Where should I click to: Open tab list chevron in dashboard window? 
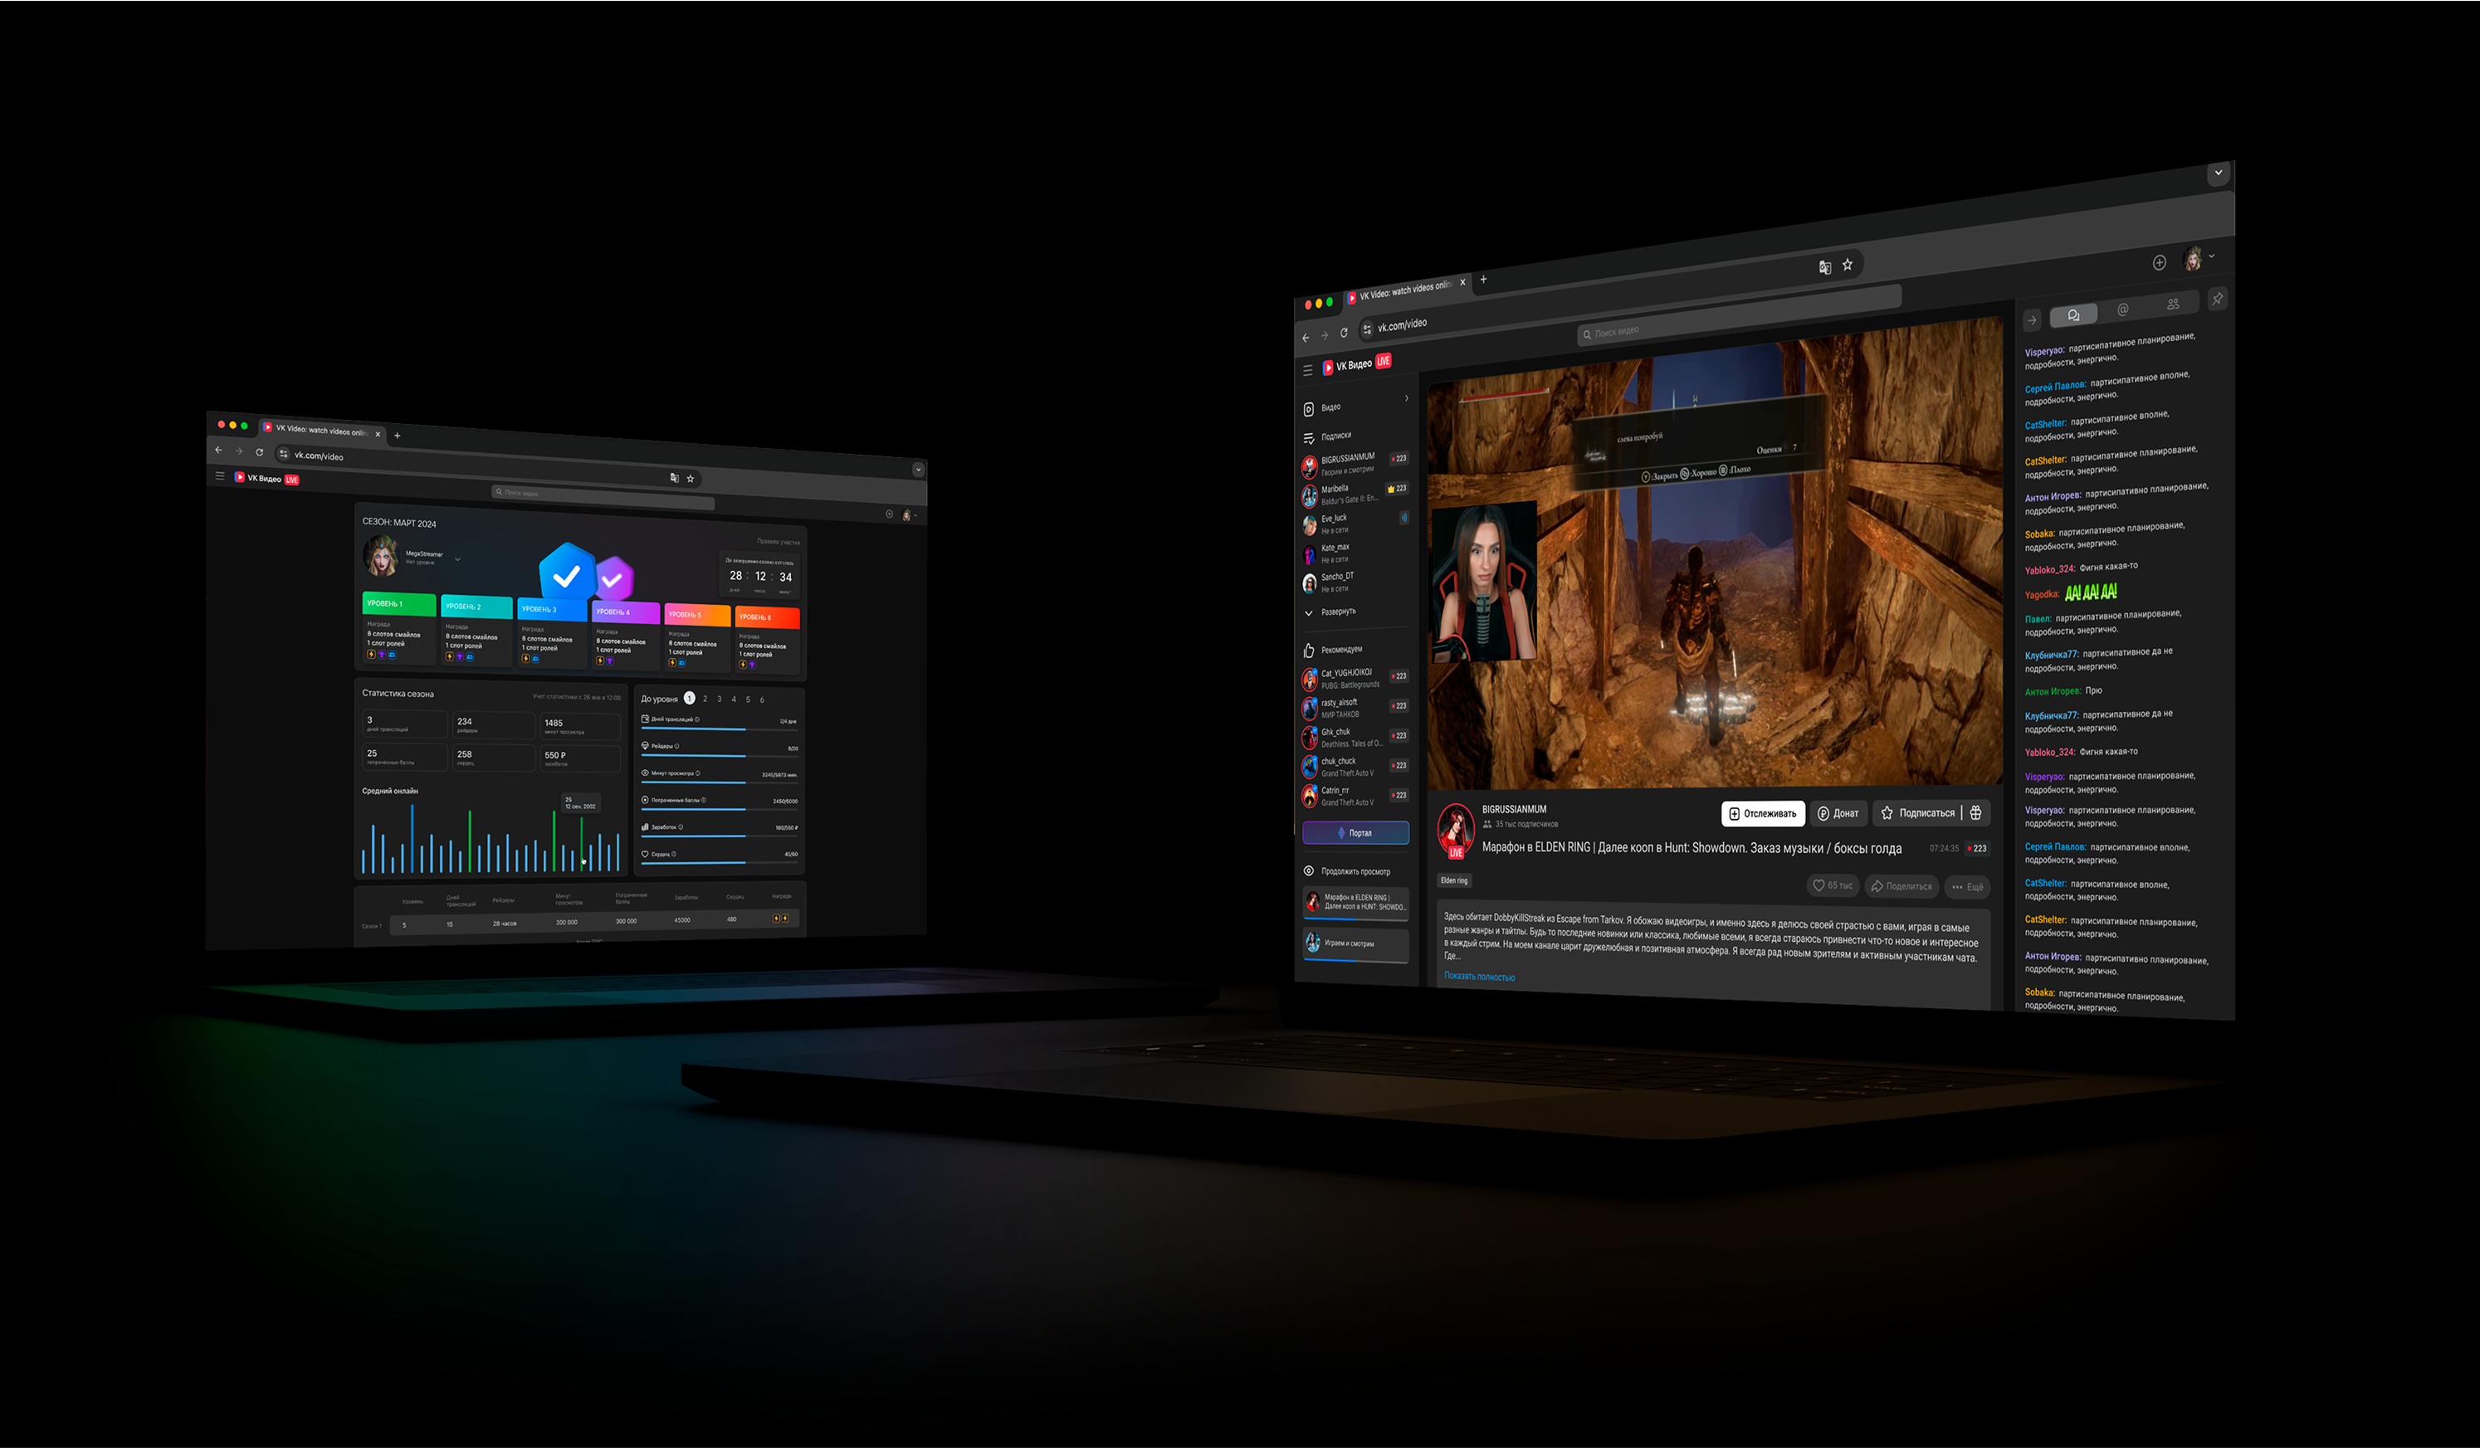click(918, 469)
